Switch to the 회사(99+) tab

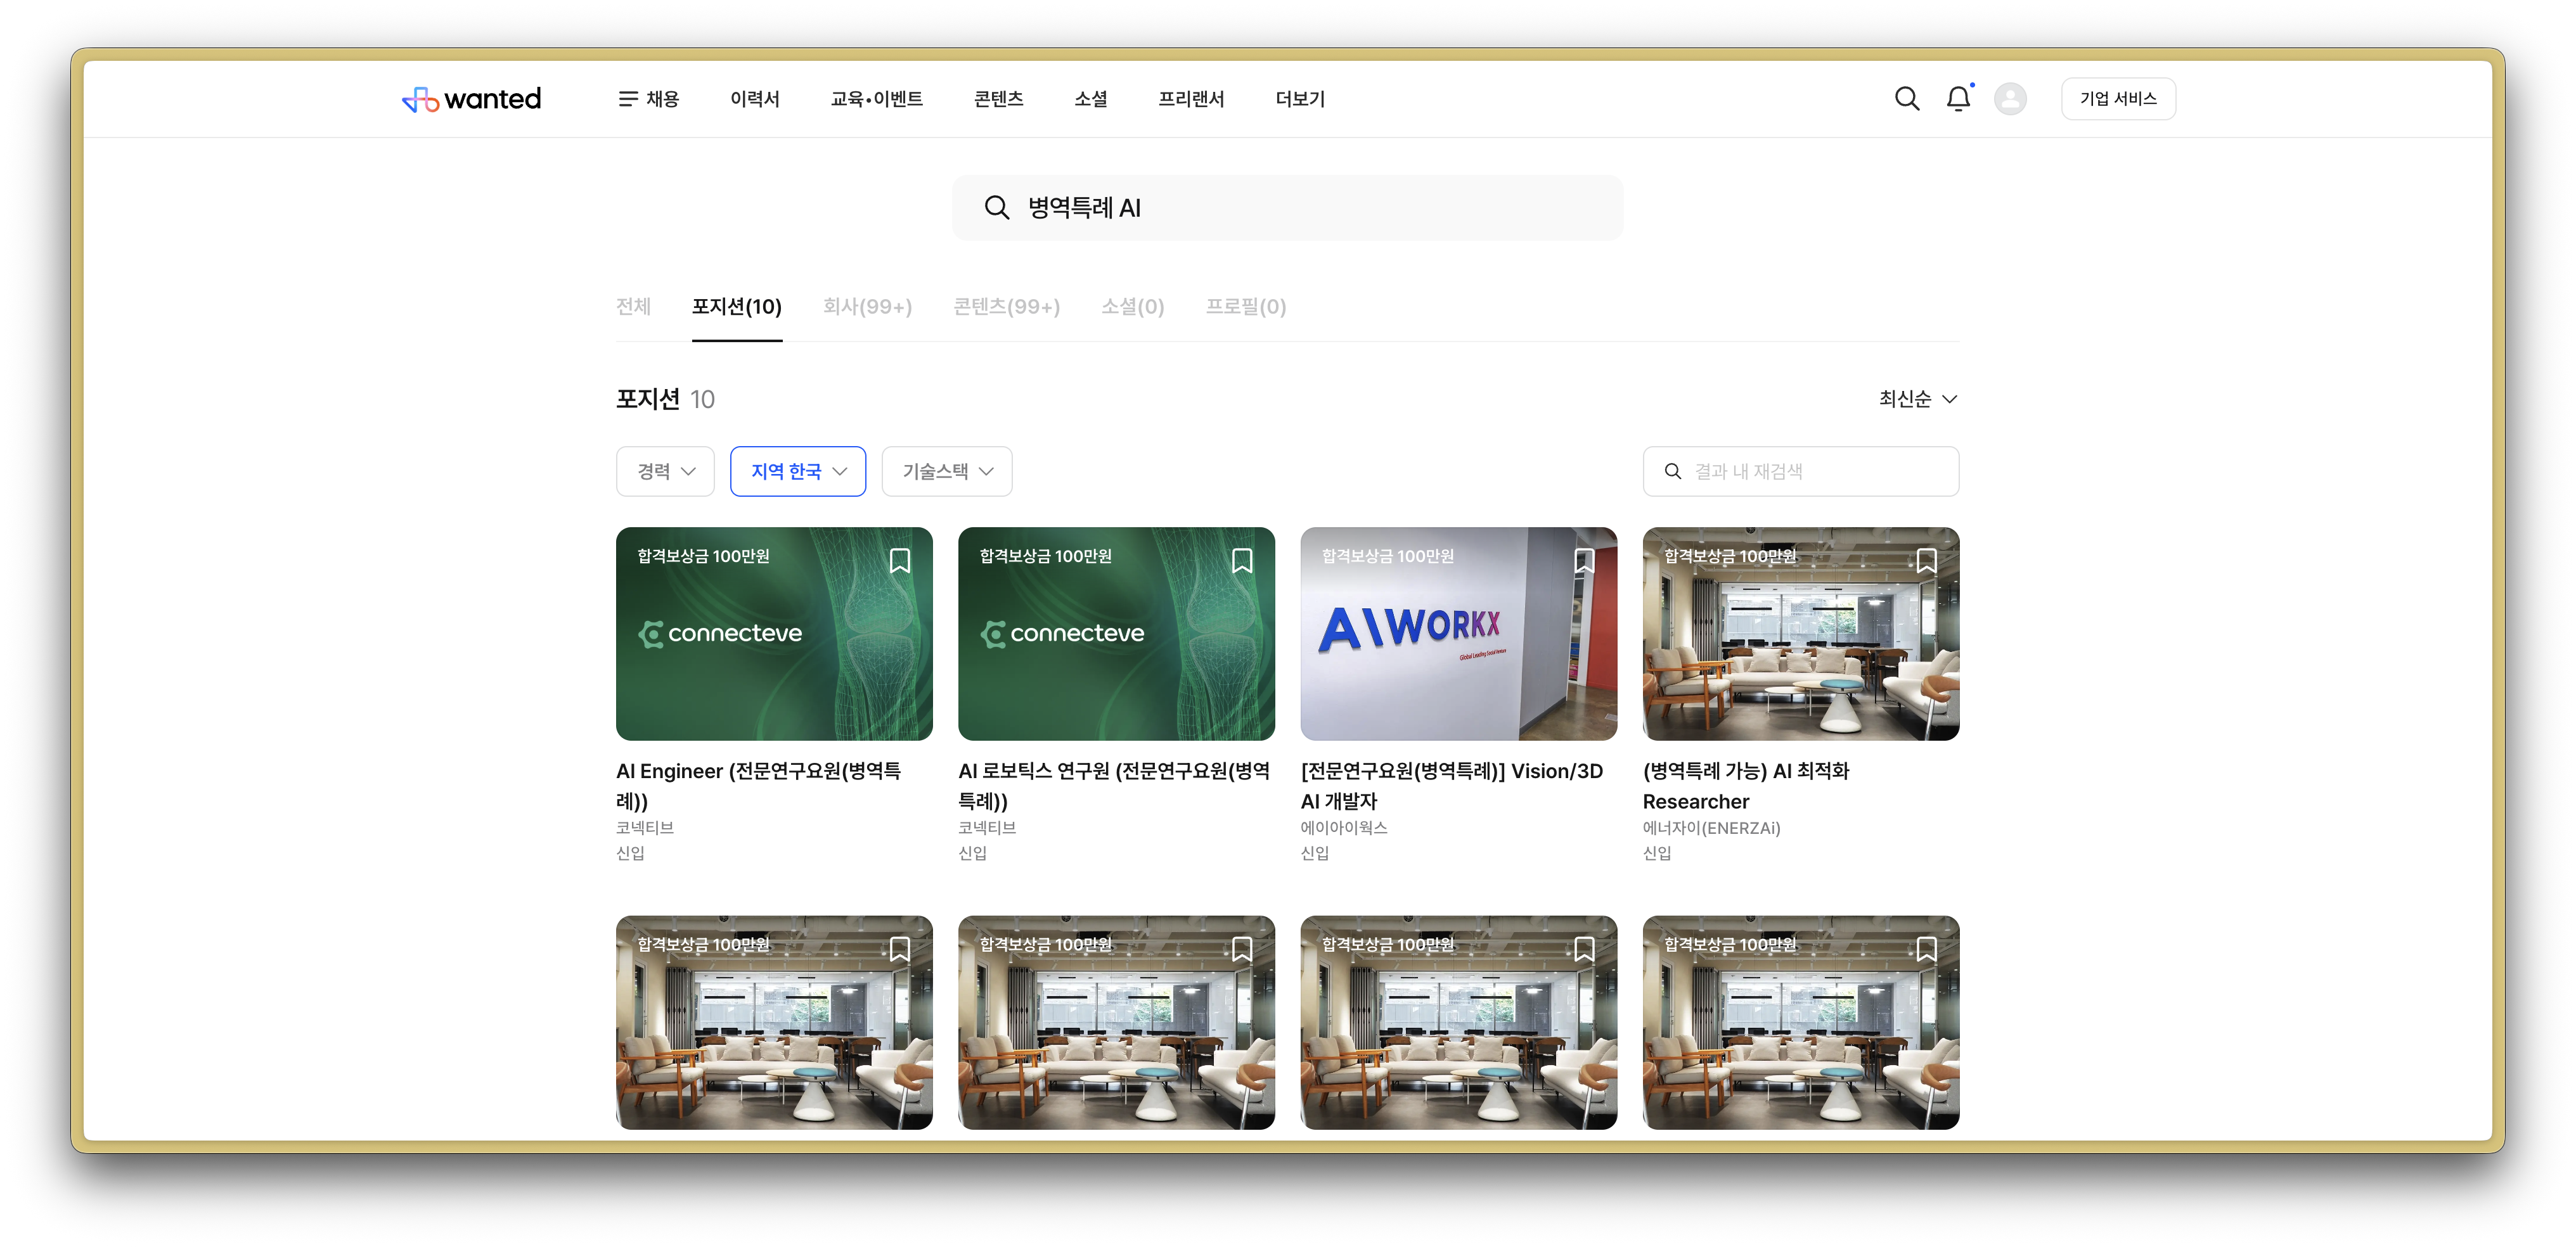click(x=867, y=307)
